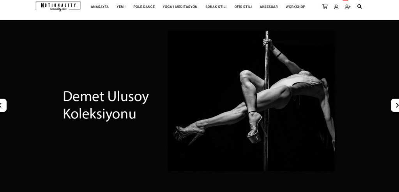Open the YENİ! menu item
The width and height of the screenshot is (399, 192).
(121, 7)
